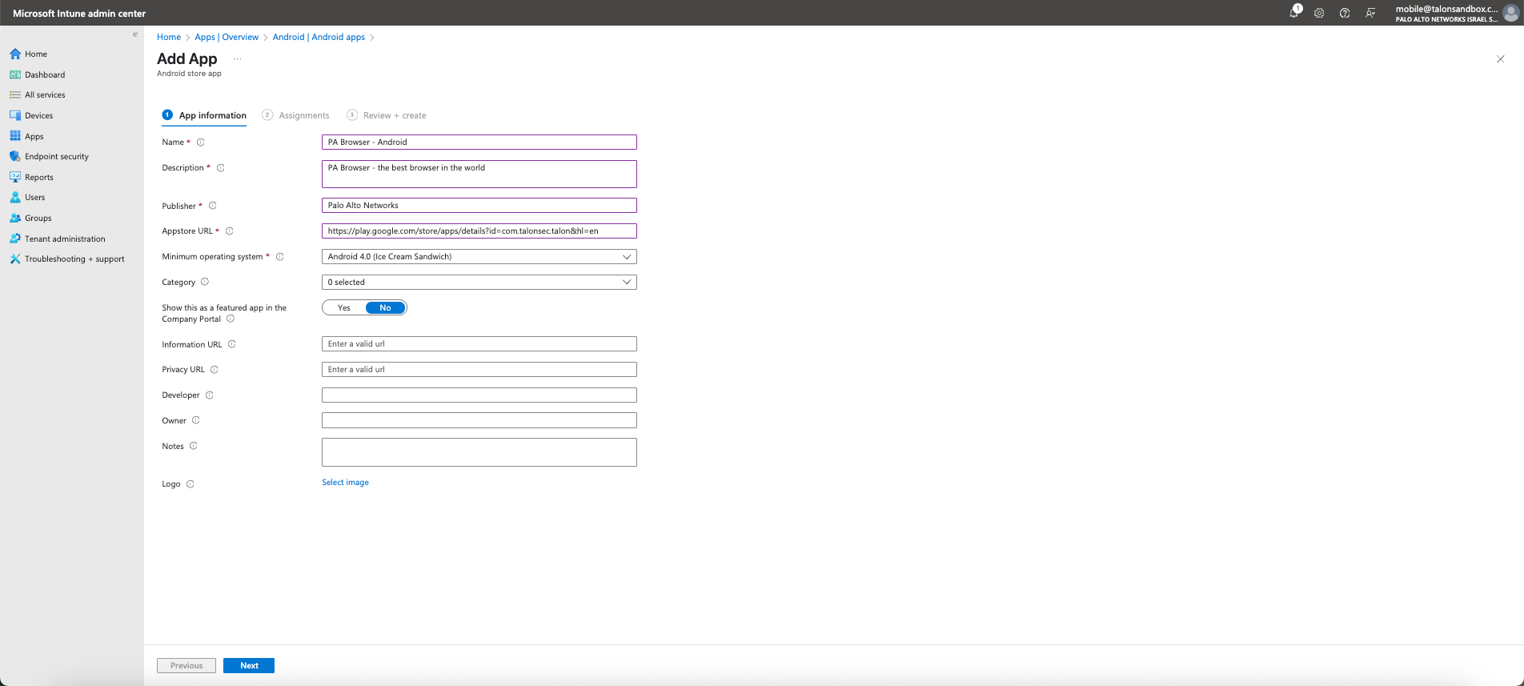Click the Next button

(249, 666)
